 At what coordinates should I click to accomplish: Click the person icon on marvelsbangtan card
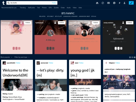(x=89, y=23)
